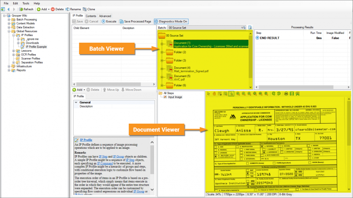353x198 pixels.
Task: Select Folder (2) in the batch viewer
Action: pos(180,52)
